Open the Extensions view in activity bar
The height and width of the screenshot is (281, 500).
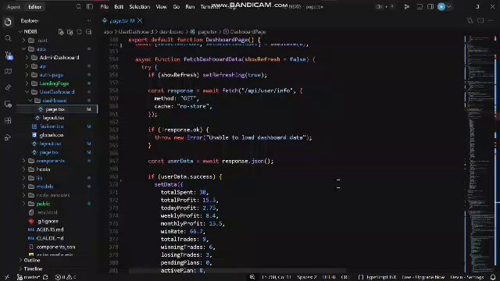point(8,120)
